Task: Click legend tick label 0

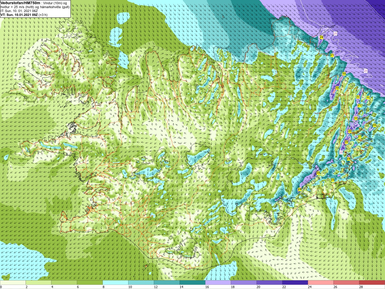Action: click(x=1, y=287)
